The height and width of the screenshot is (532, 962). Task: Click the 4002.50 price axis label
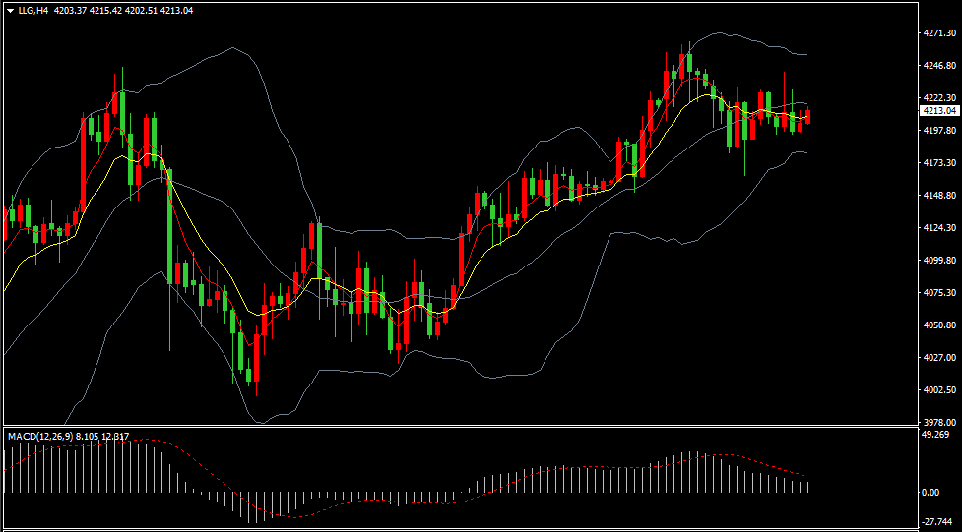click(x=939, y=390)
